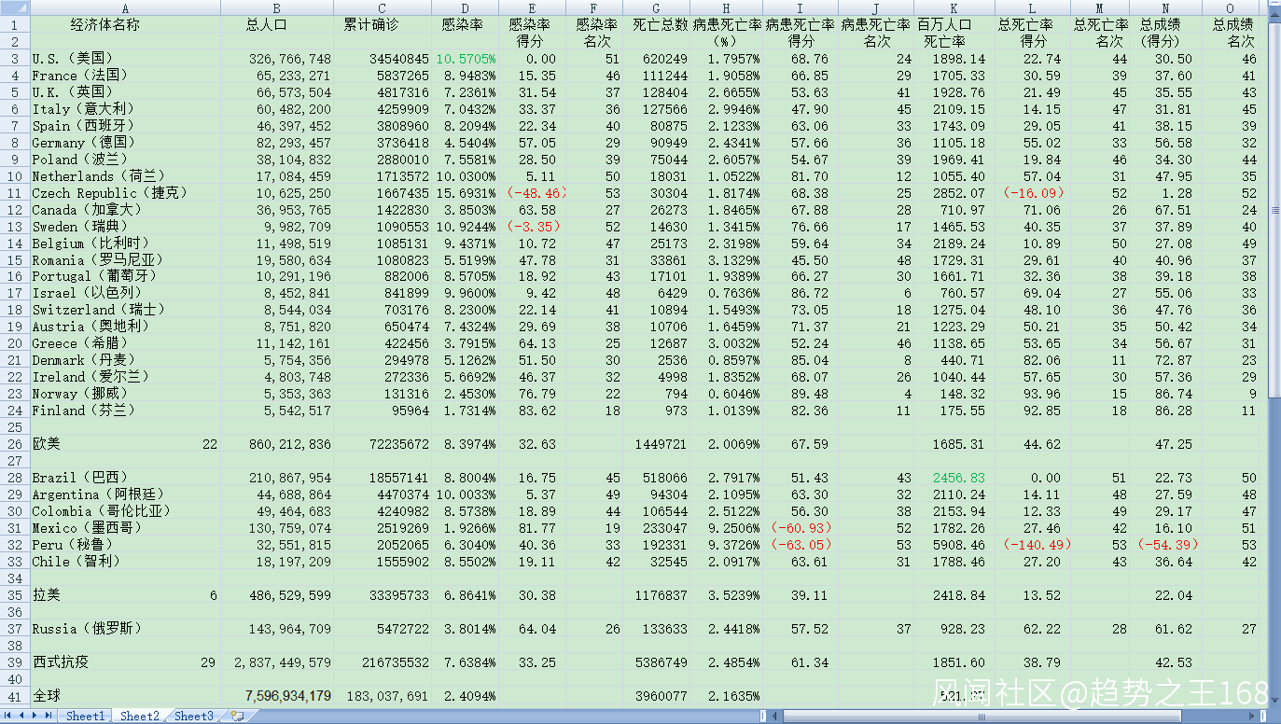Click next sheet navigation arrow

pos(35,716)
